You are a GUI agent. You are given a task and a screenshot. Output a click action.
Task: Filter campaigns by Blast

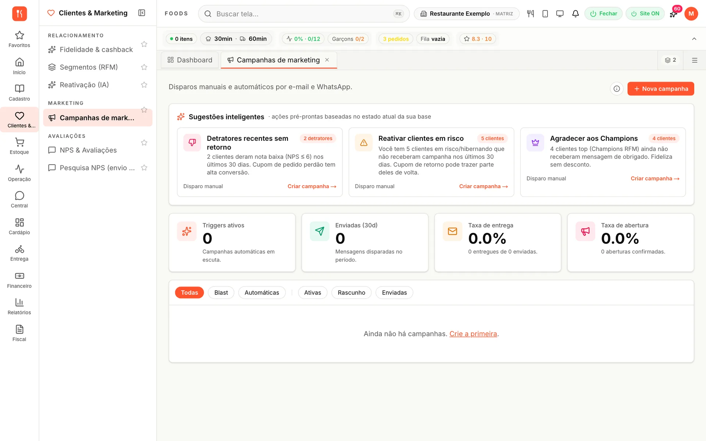pyautogui.click(x=221, y=293)
